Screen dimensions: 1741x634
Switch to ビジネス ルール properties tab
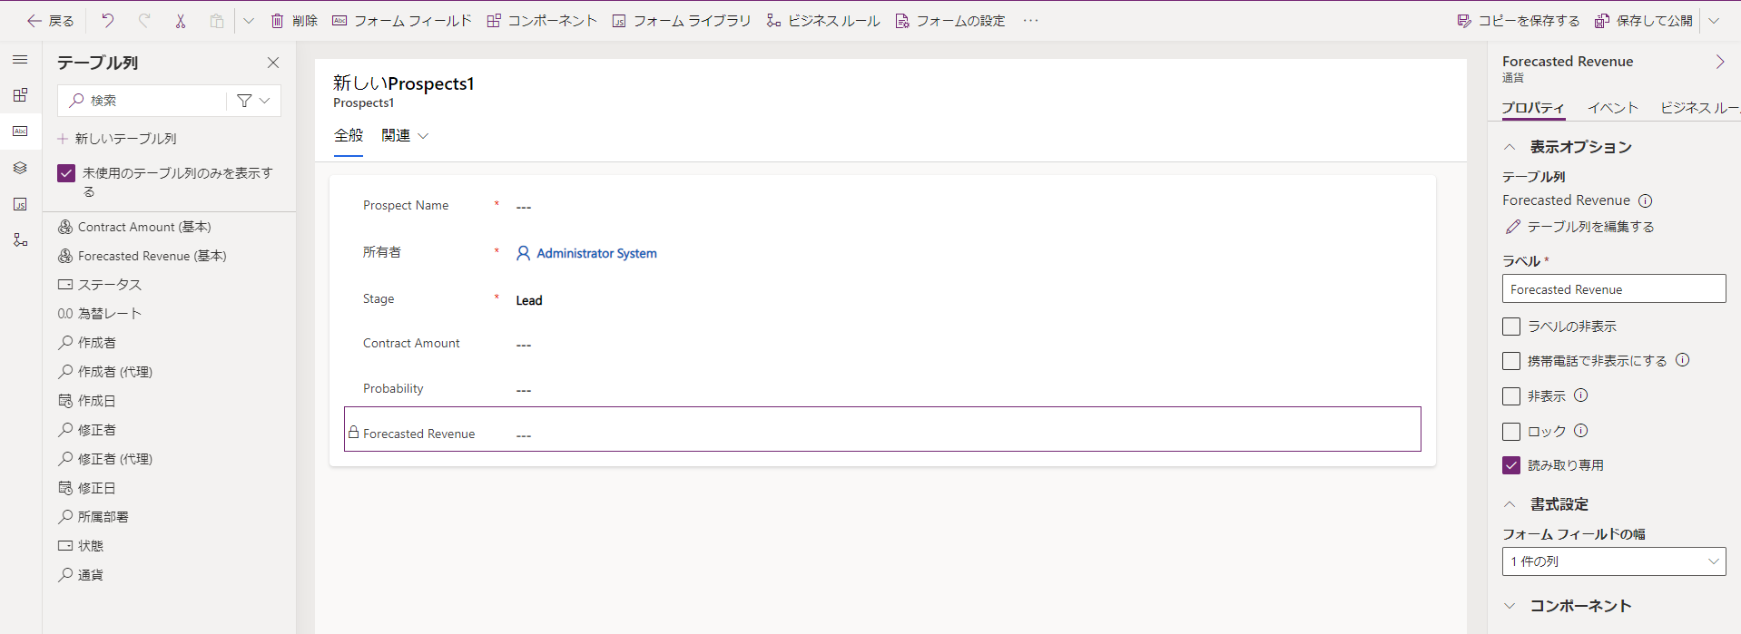pos(1699,108)
